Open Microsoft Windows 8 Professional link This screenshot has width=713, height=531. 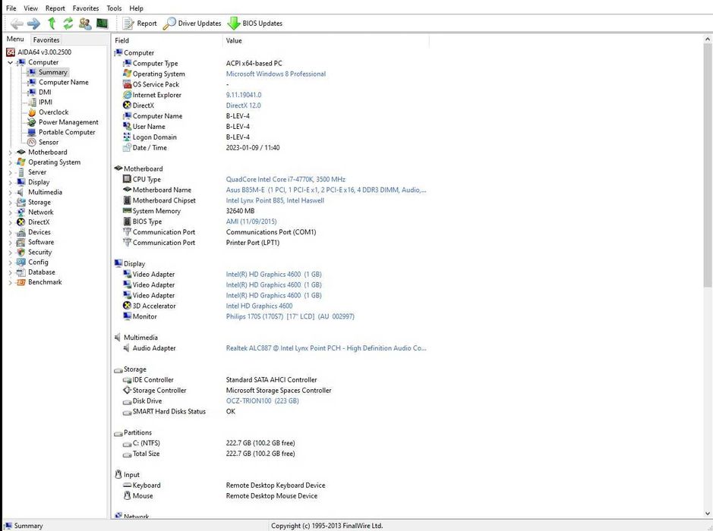pyautogui.click(x=276, y=74)
